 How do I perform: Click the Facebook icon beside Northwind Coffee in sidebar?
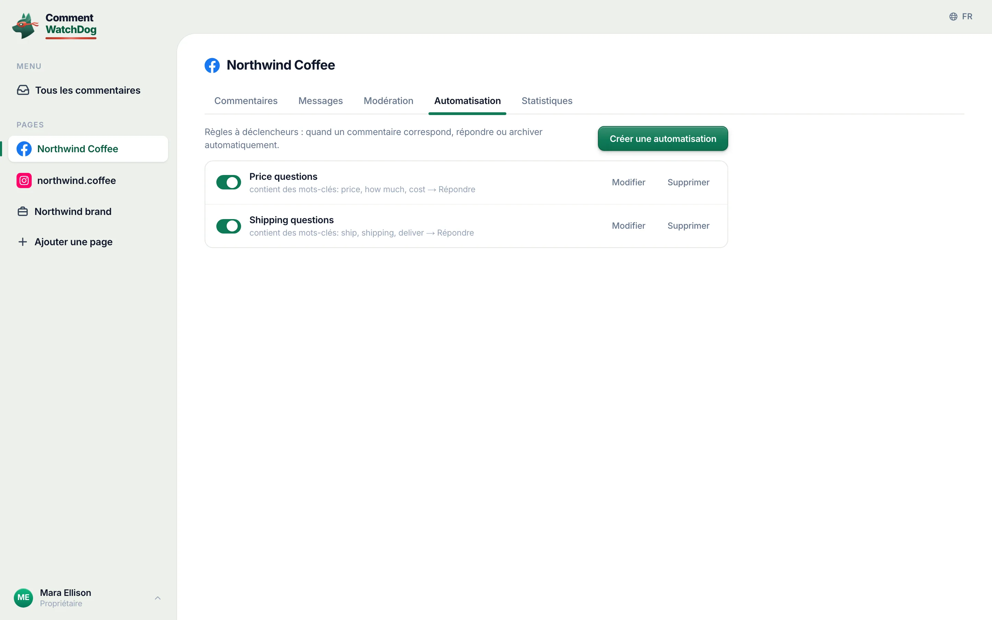pos(24,149)
